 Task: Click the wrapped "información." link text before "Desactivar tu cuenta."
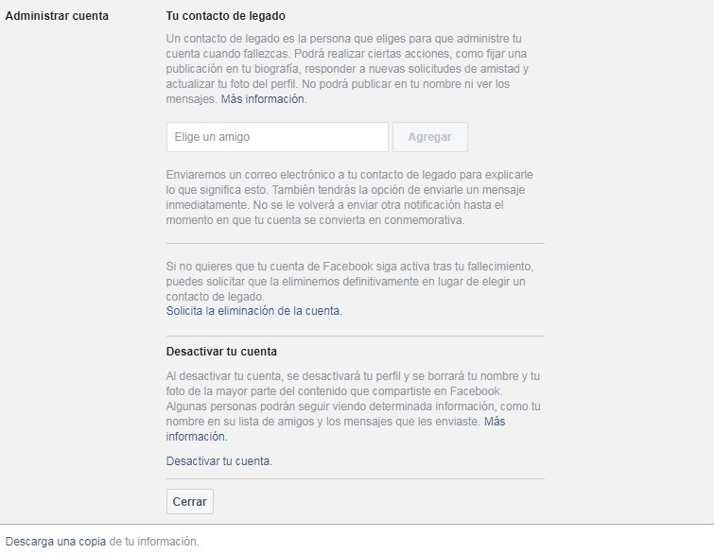196,437
